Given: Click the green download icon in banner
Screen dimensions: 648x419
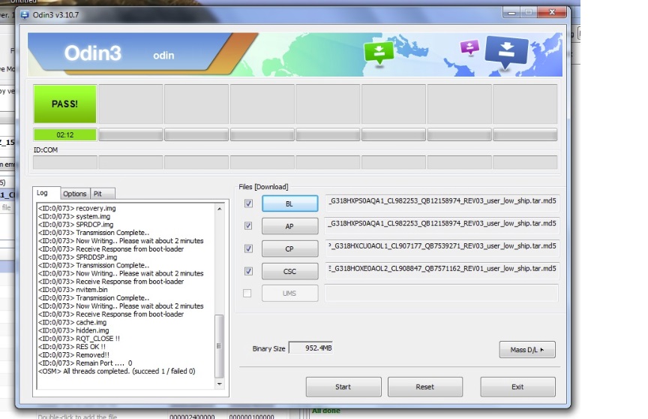Looking at the screenshot, I should (x=378, y=53).
